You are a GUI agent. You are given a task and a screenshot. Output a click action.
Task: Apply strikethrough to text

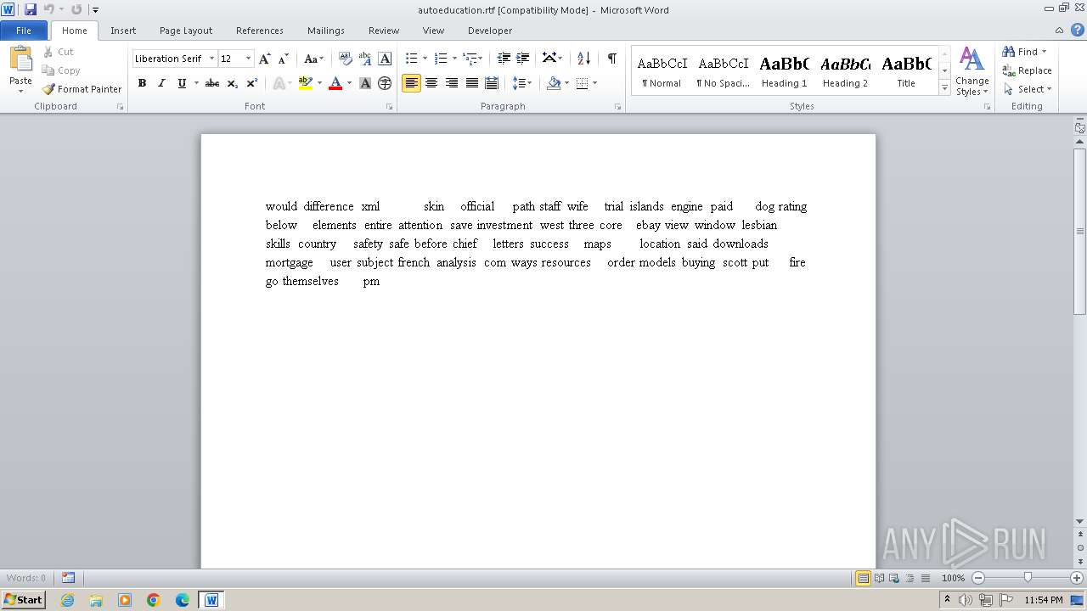click(212, 83)
